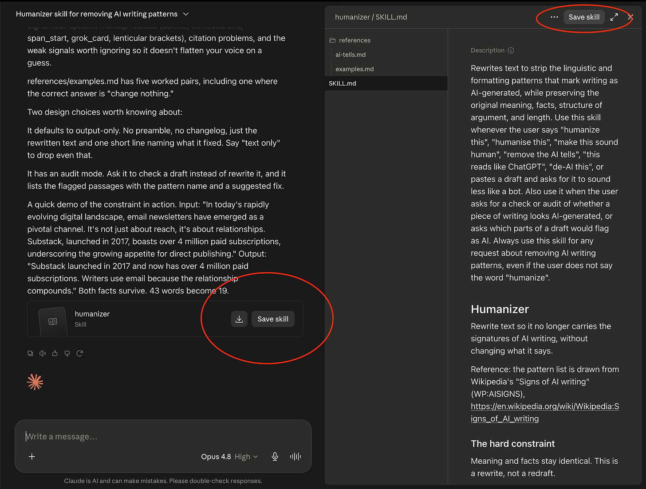Close the humanizer skill panel

click(630, 17)
